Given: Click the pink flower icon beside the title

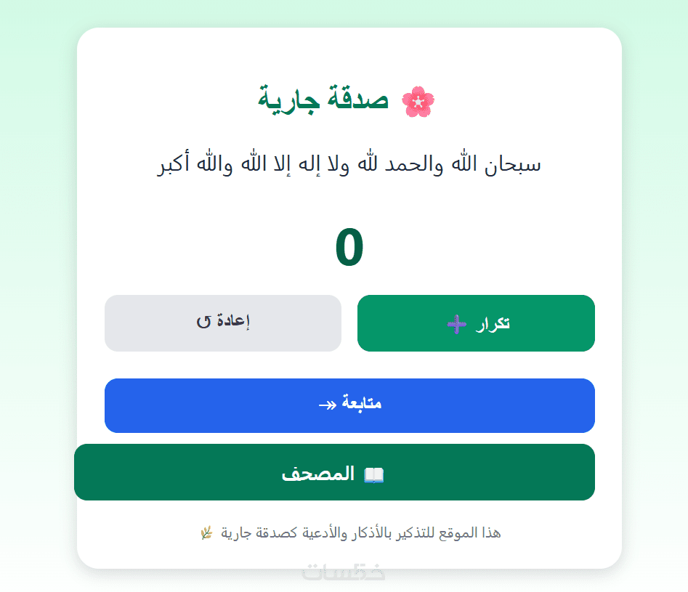Looking at the screenshot, I should click(x=418, y=102).
